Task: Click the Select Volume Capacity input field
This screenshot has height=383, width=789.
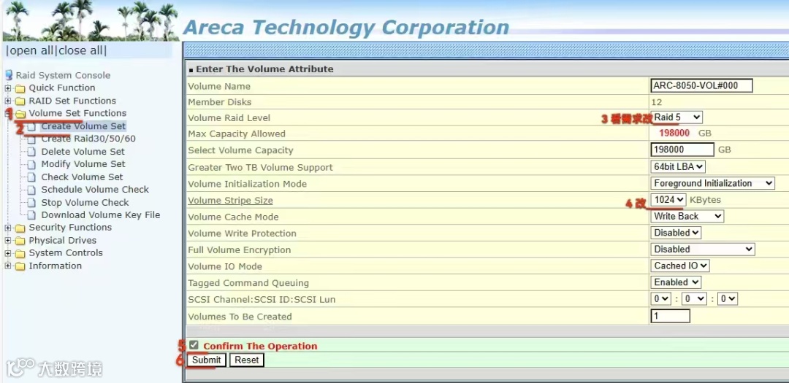Action: click(x=682, y=150)
